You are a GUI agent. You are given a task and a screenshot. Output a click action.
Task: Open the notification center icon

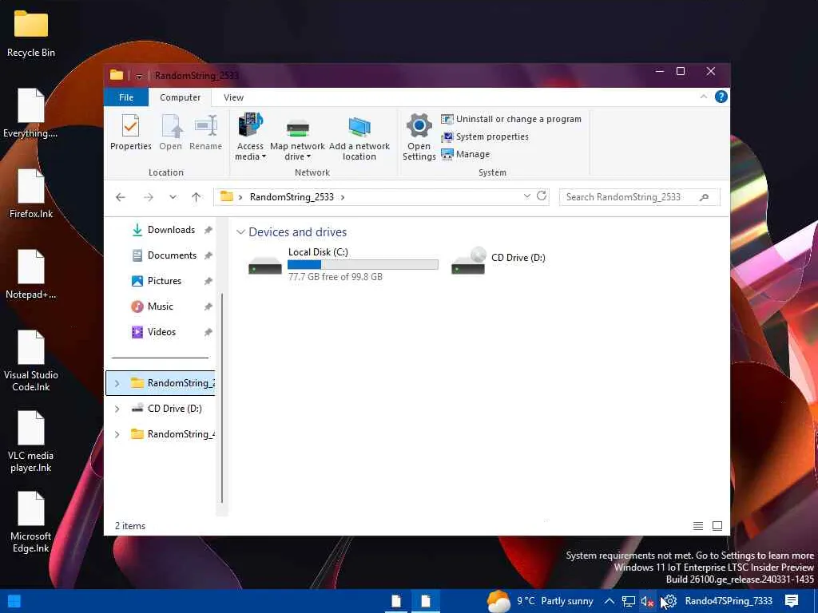click(792, 601)
